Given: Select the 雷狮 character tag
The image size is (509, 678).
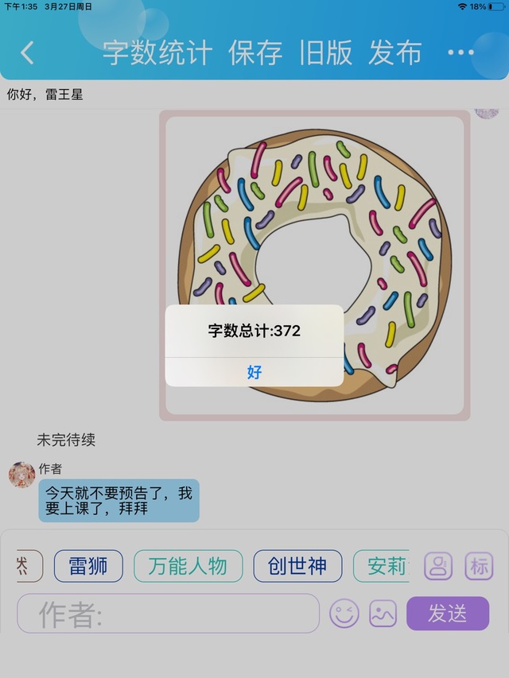Looking at the screenshot, I should pos(88,566).
